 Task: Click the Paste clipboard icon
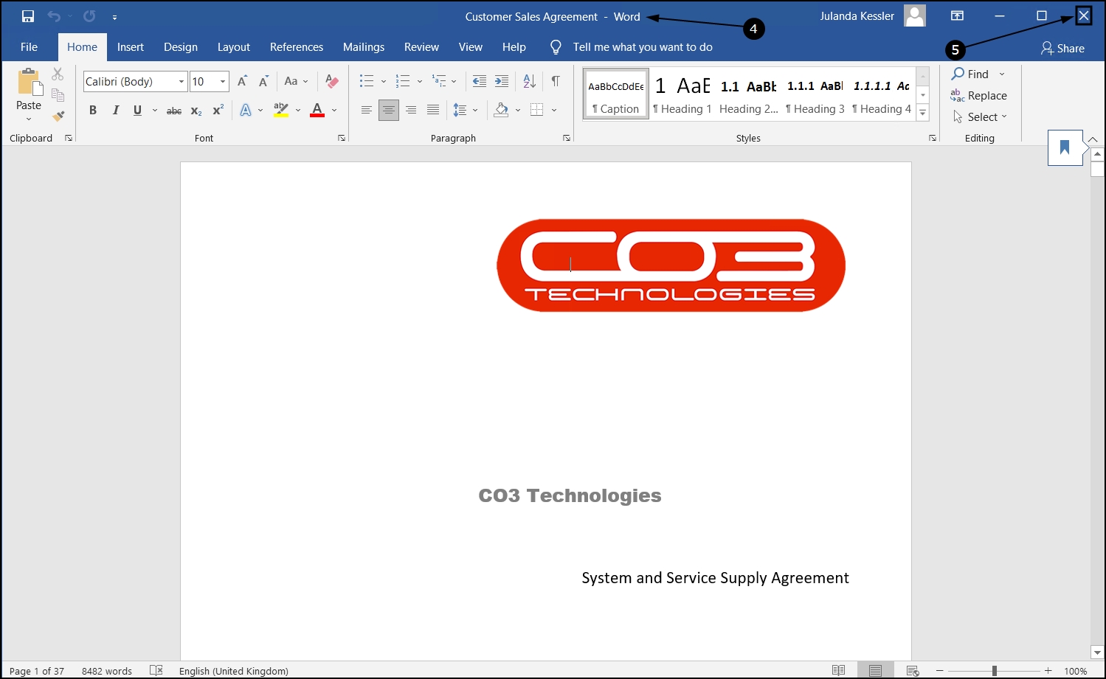point(29,83)
